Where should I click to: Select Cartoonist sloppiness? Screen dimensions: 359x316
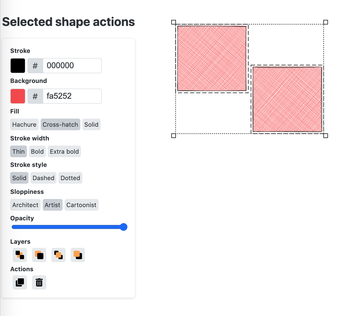pos(81,205)
